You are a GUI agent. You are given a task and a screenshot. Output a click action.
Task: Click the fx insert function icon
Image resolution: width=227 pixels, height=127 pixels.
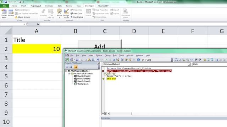click(x=38, y=24)
